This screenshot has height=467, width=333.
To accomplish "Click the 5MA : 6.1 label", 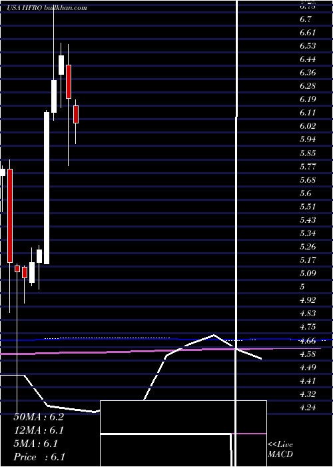I will tap(36, 444).
